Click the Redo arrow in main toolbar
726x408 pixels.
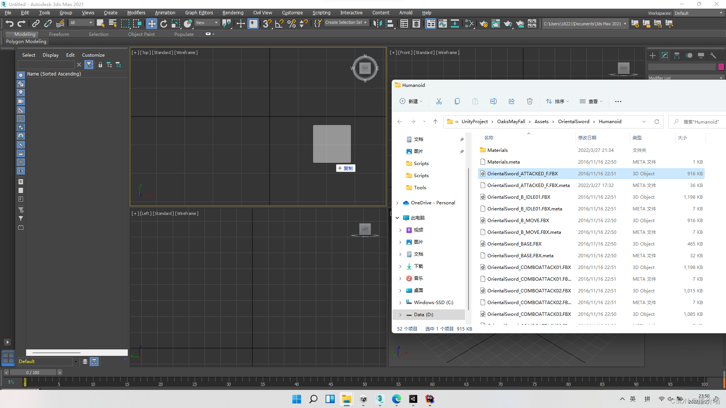point(22,23)
